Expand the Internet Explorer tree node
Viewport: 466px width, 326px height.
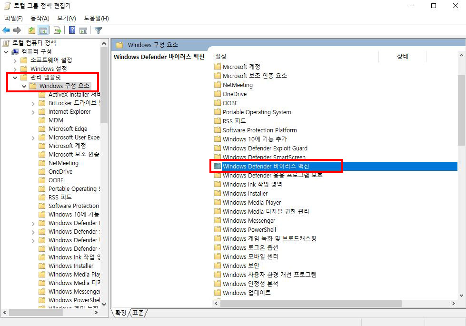pos(33,112)
